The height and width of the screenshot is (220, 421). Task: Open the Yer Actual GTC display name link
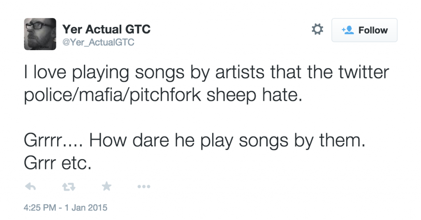click(106, 30)
